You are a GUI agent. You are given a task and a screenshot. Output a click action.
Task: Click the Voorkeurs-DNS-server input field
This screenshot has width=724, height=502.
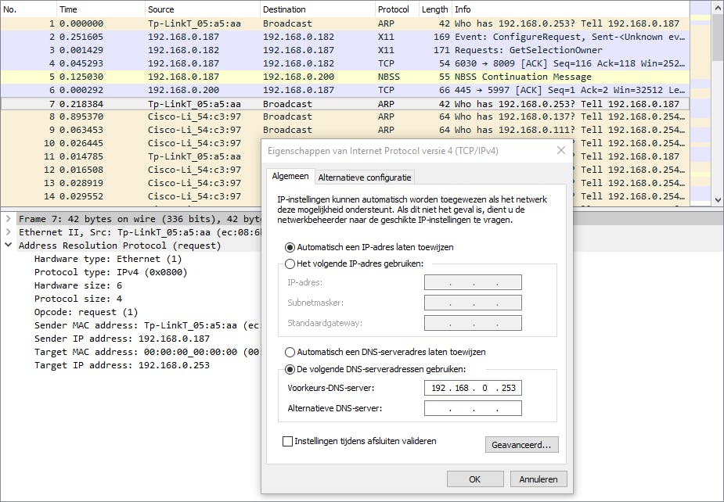[x=473, y=388]
